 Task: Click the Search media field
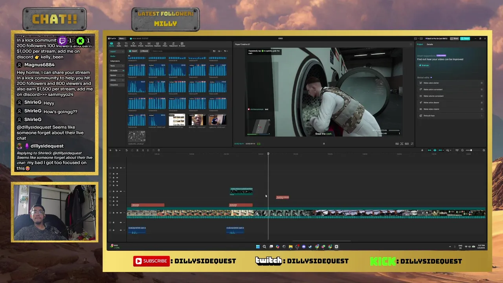(180, 51)
